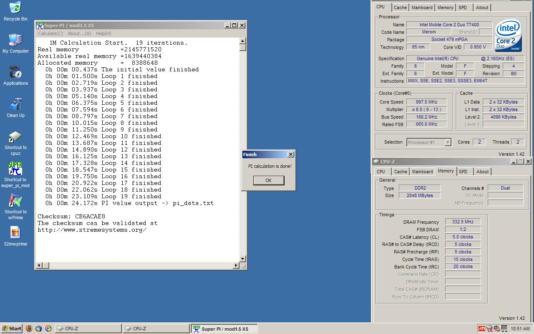The image size is (534, 334).
Task: Switch to Memory tab in upper CPU-Z
Action: pos(446,8)
